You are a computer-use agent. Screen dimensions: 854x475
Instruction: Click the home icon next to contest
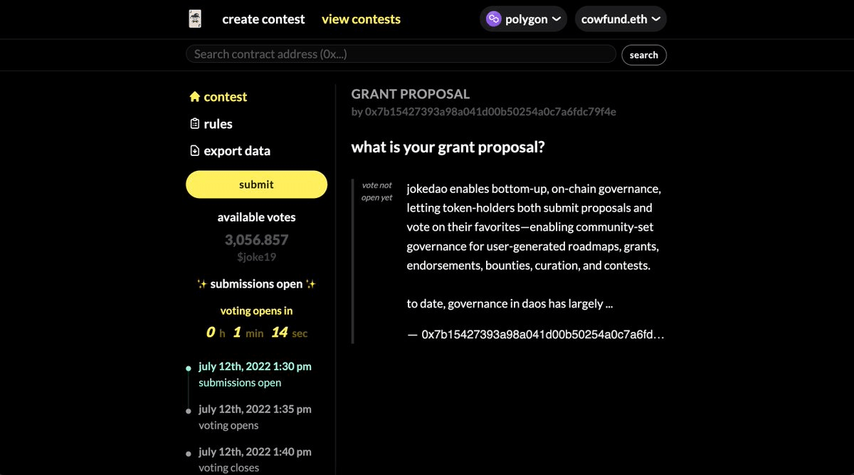tap(194, 97)
